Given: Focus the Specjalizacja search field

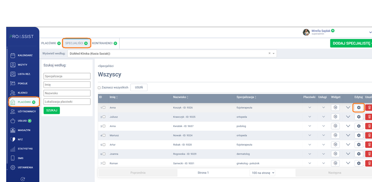Looking at the screenshot, I should pyautogui.click(x=67, y=76).
